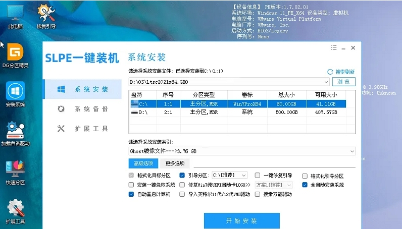Click the Windows logo icon beside 系统安装

tap(61, 89)
